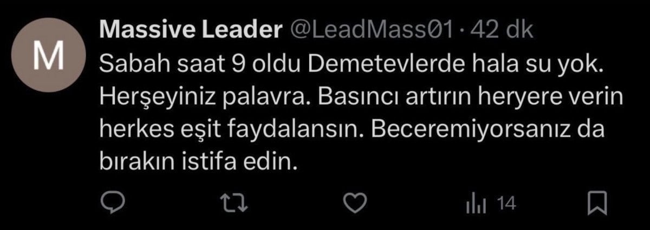Open the round 'M' profile avatar
The width and height of the screenshot is (650, 230).
(50, 56)
